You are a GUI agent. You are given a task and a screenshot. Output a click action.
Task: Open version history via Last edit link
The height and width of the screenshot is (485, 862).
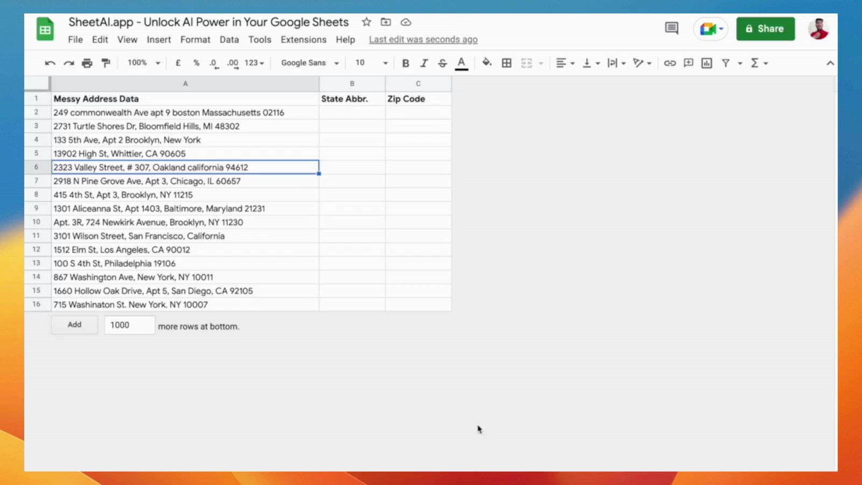423,39
